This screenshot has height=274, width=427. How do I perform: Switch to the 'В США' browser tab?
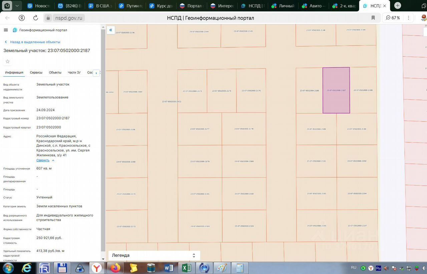click(100, 6)
